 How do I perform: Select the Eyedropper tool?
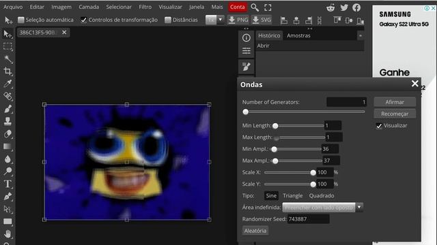8,84
